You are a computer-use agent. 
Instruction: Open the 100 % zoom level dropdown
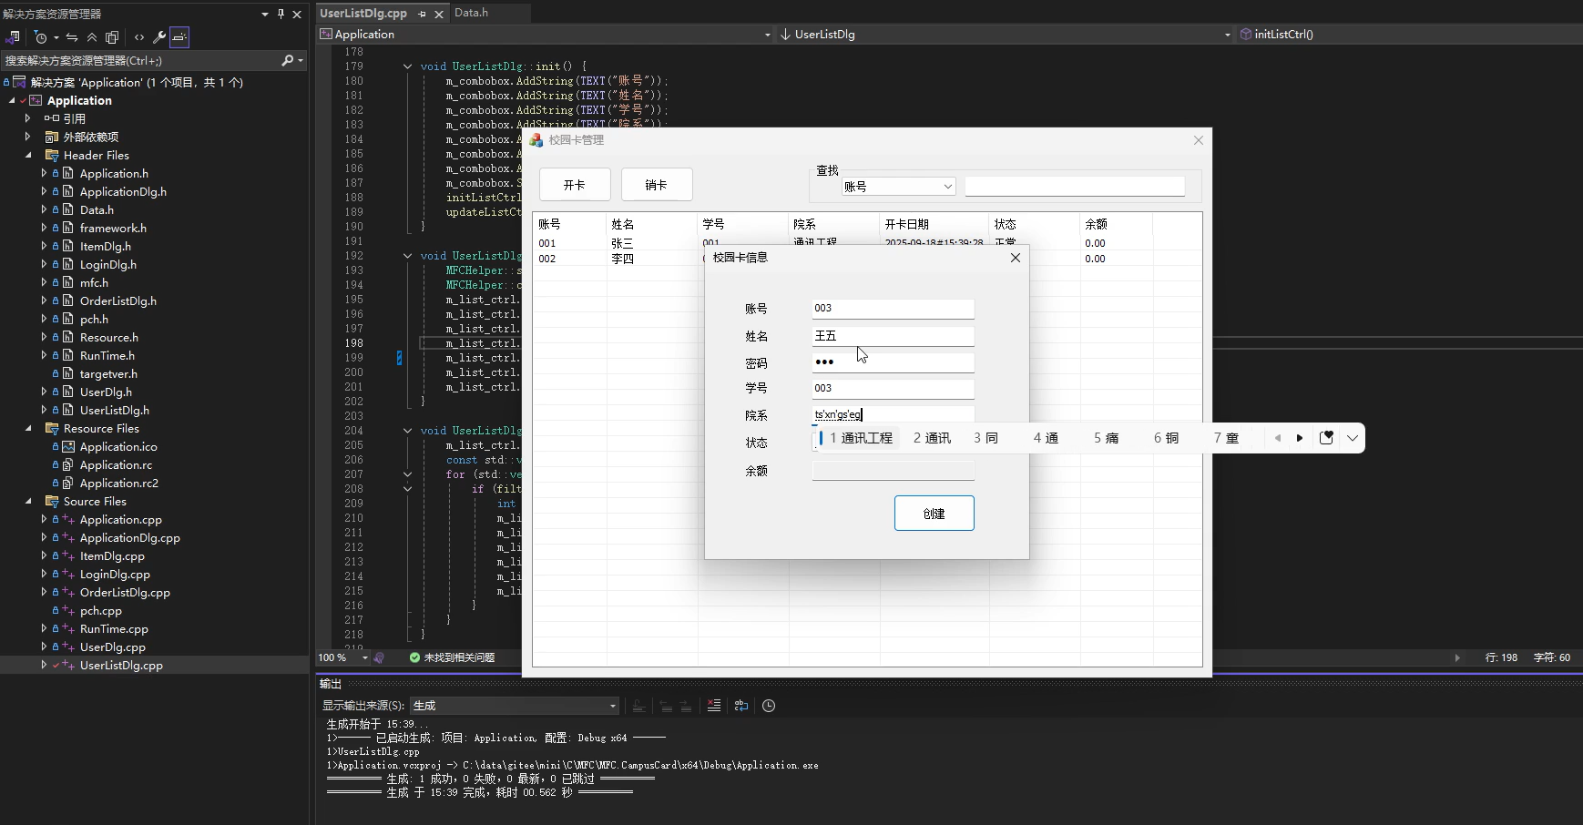pyautogui.click(x=365, y=657)
